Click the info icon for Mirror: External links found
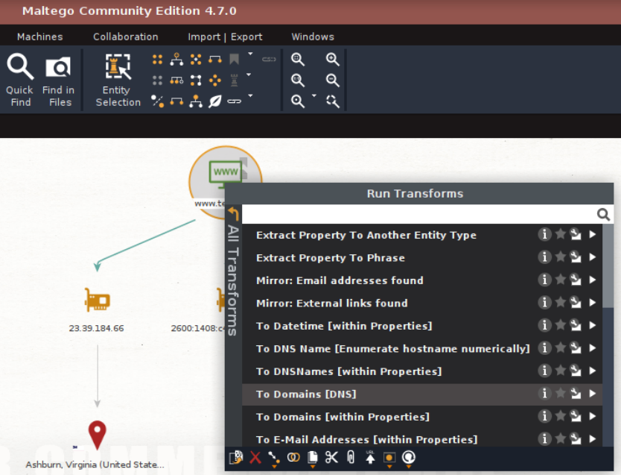 click(544, 303)
